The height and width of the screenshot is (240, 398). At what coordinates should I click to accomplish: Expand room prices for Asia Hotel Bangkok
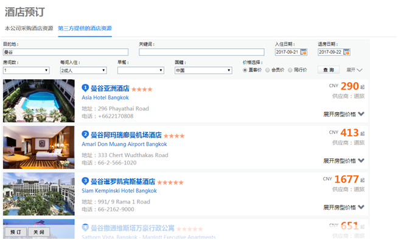click(x=344, y=115)
